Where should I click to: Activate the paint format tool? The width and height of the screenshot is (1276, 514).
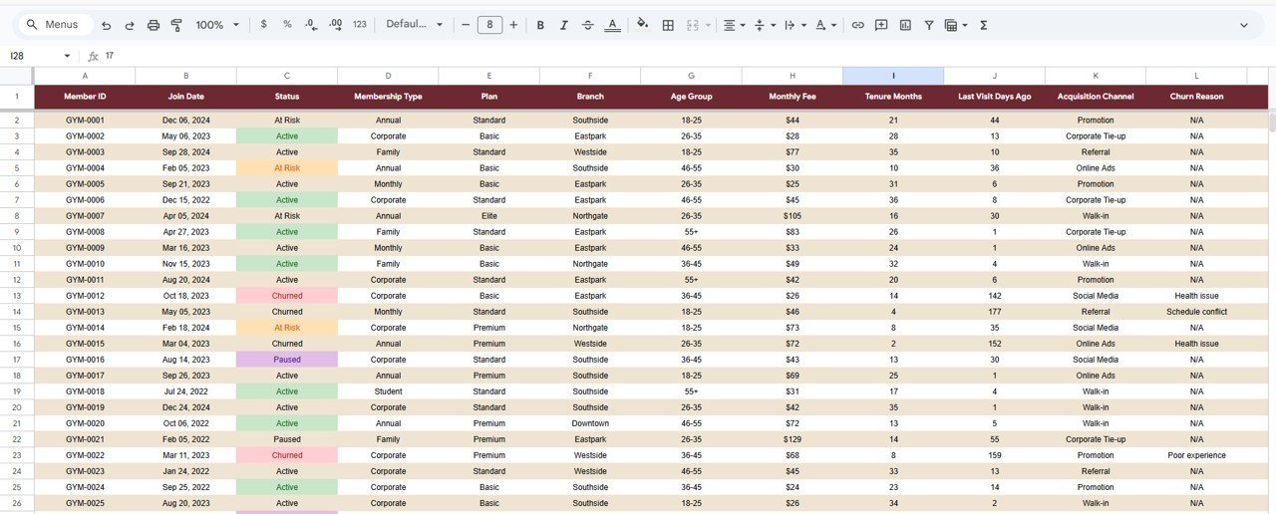pos(176,25)
